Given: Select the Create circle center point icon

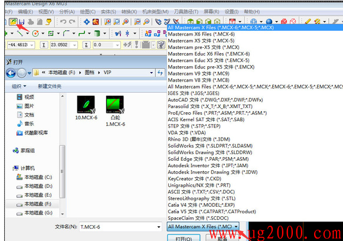Looking at the screenshot, I should [35, 33].
